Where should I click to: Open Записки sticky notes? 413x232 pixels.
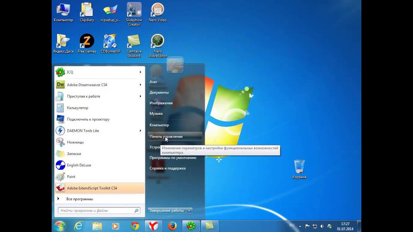(x=100, y=154)
